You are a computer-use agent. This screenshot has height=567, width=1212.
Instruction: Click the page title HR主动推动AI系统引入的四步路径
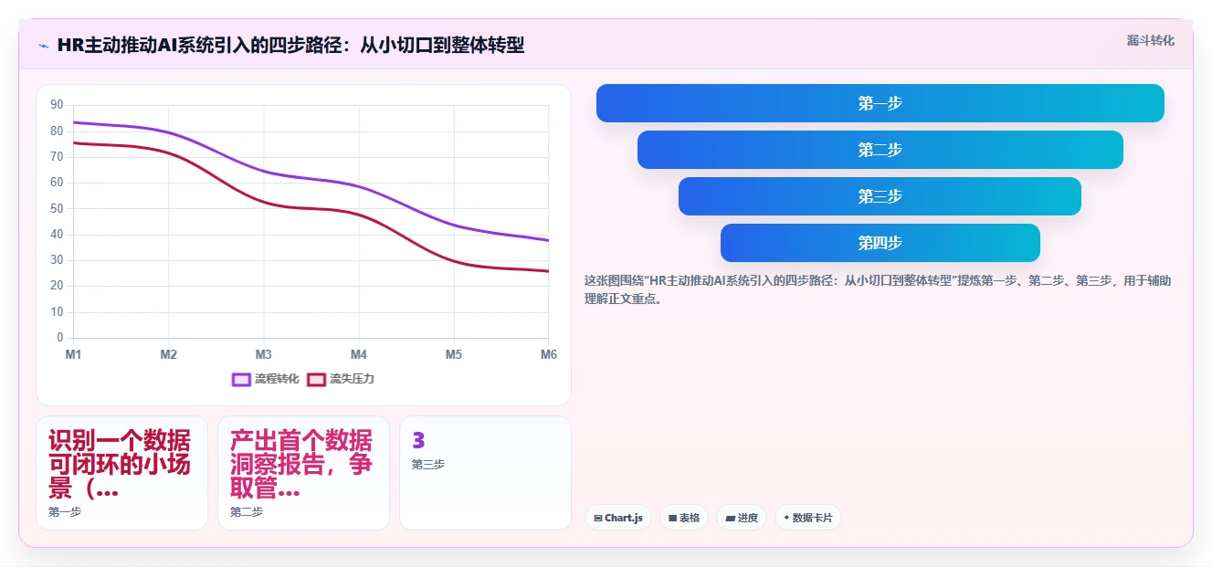point(290,45)
